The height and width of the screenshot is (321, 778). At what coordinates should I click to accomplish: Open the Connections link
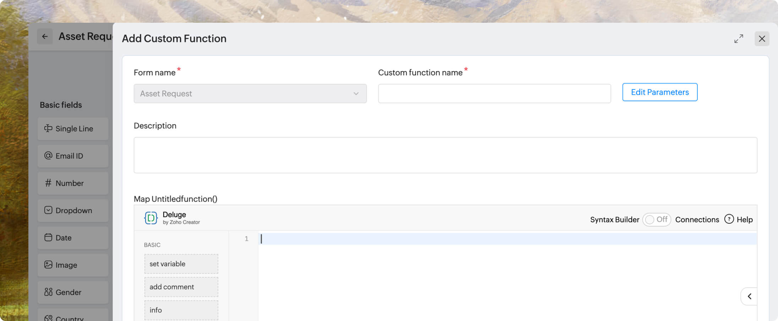[x=697, y=219]
